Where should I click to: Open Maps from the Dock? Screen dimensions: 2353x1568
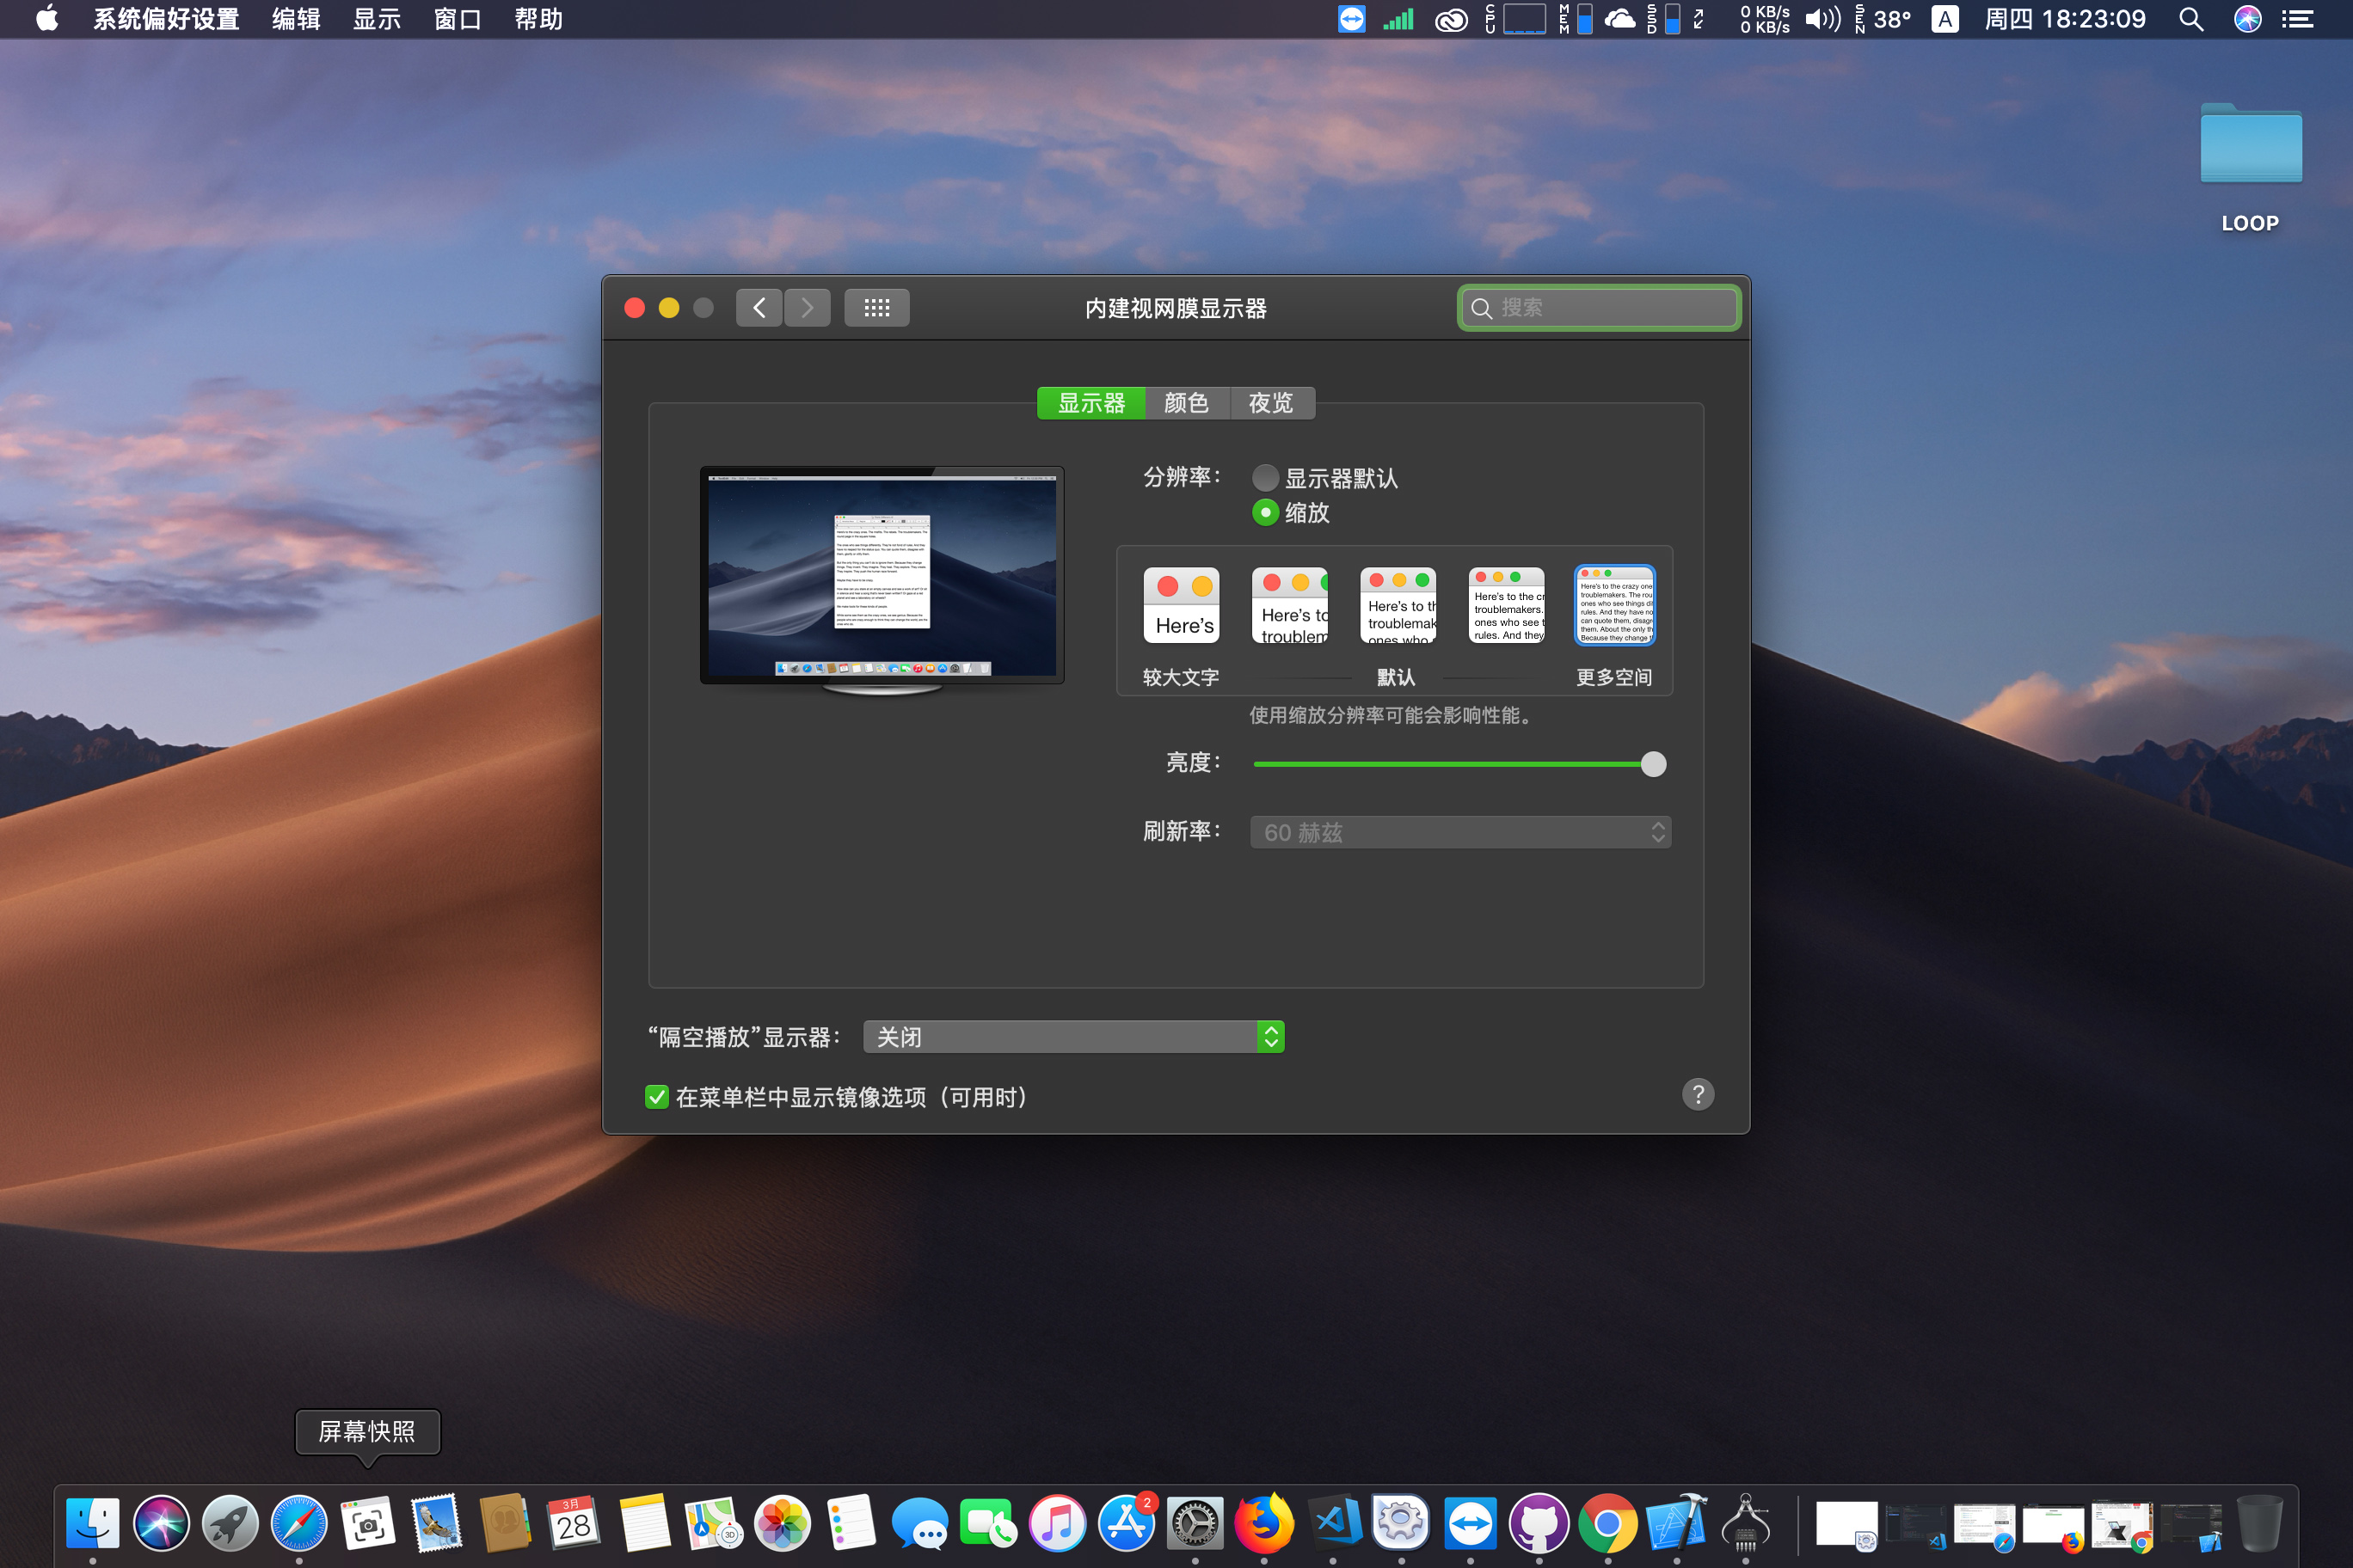pyautogui.click(x=712, y=1524)
